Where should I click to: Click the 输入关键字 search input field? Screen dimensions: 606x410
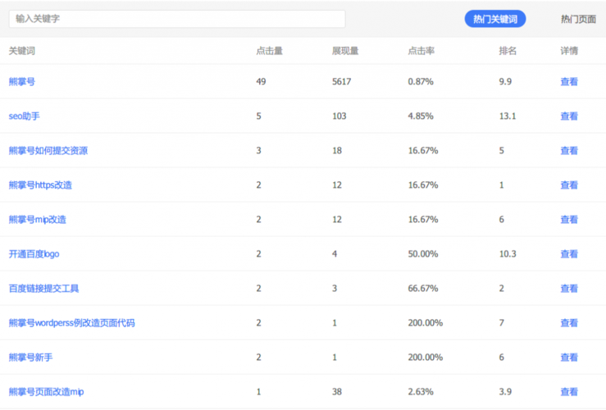177,19
